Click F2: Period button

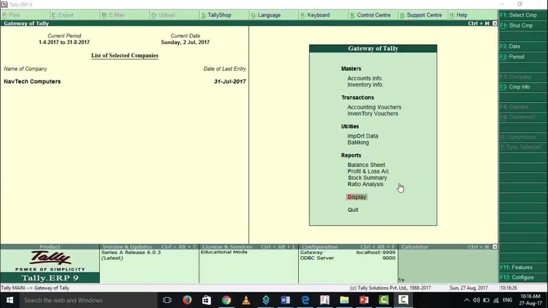523,56
